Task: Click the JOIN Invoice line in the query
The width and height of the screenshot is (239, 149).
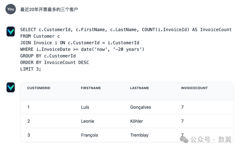Action: (80, 43)
